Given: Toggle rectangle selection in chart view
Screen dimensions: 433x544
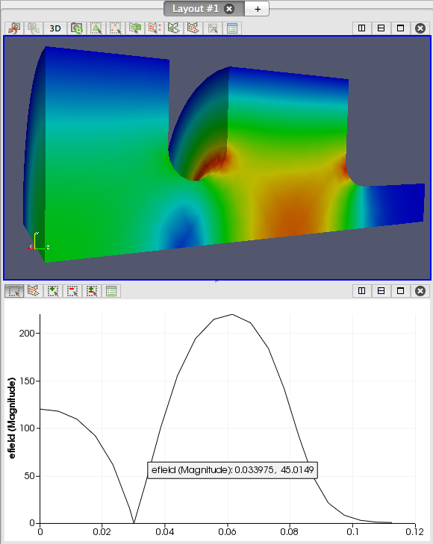Looking at the screenshot, I should (14, 291).
